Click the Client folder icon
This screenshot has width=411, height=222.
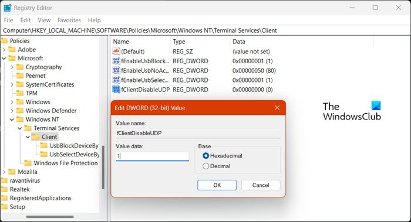[x=36, y=136]
